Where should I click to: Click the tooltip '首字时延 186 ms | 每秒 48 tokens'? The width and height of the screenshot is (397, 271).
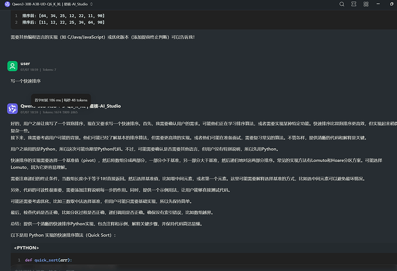pos(61,100)
